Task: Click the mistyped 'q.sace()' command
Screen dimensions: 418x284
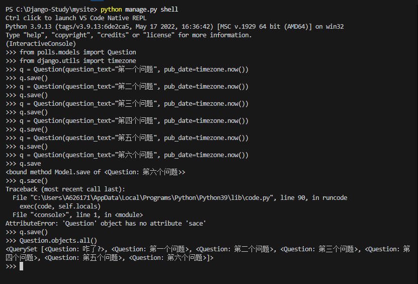Action: coord(34,181)
